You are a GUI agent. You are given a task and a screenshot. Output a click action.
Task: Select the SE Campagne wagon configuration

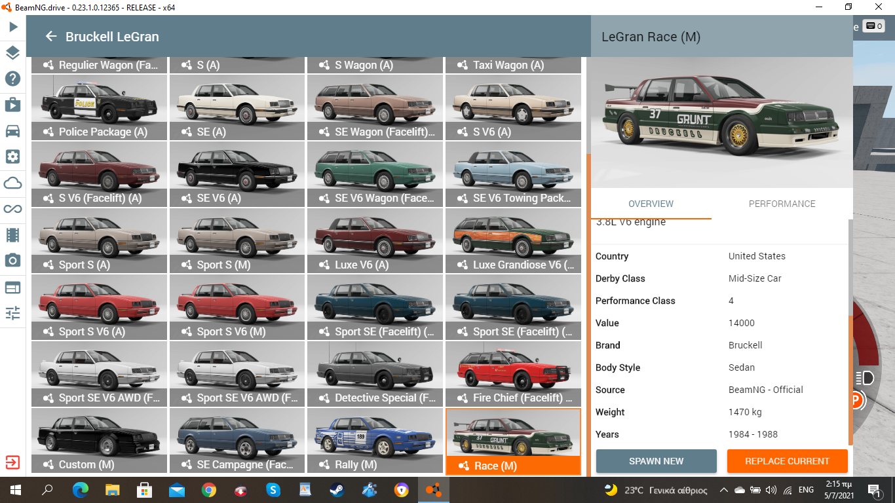[x=237, y=440]
